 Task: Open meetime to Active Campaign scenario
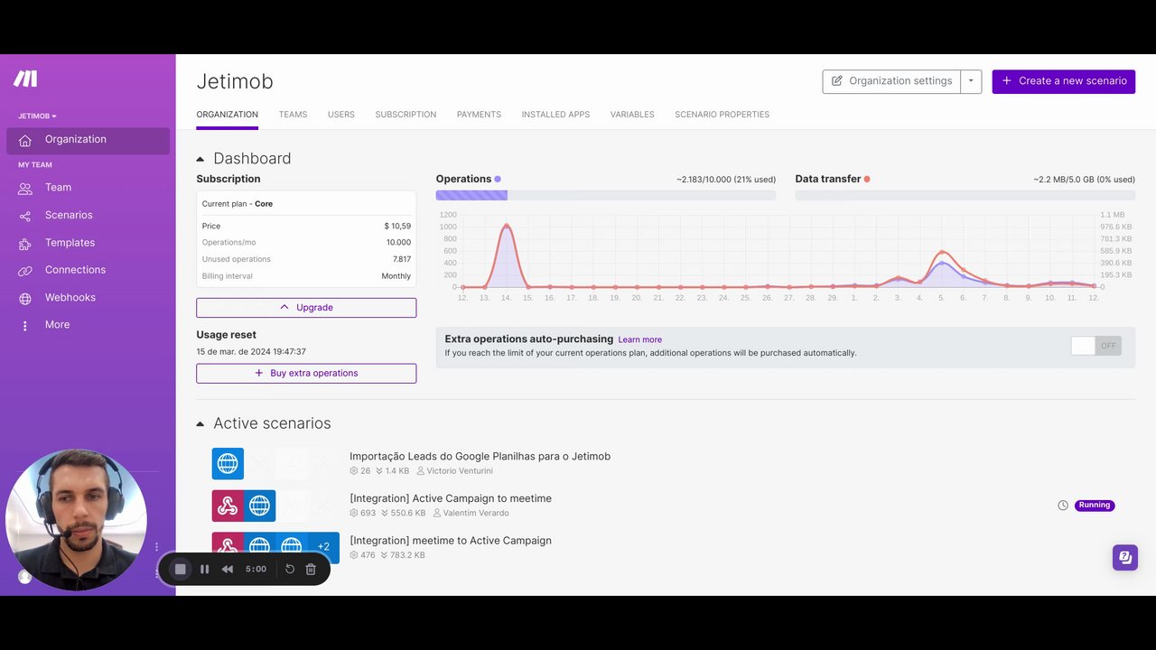tap(451, 541)
